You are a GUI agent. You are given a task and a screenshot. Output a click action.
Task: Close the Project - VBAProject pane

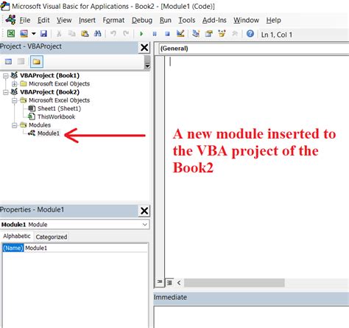tap(144, 47)
